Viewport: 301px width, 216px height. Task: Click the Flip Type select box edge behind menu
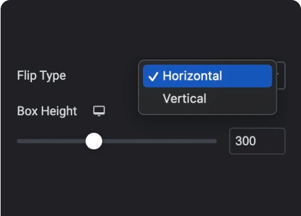point(281,76)
